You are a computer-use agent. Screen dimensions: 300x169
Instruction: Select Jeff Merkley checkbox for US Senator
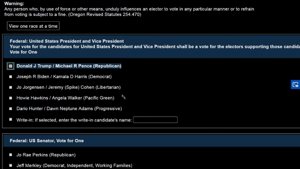click(11, 165)
